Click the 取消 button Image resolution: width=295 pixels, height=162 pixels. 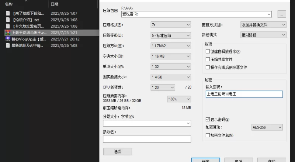(x=239, y=160)
